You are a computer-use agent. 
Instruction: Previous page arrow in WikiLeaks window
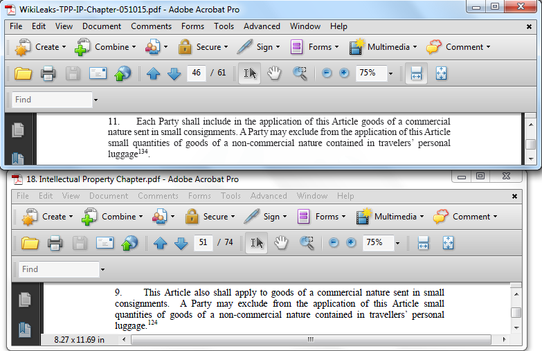pos(153,73)
